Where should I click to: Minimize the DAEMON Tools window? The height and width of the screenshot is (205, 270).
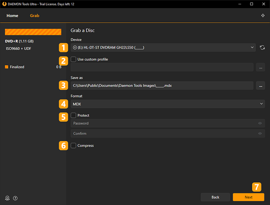(x=240, y=4)
